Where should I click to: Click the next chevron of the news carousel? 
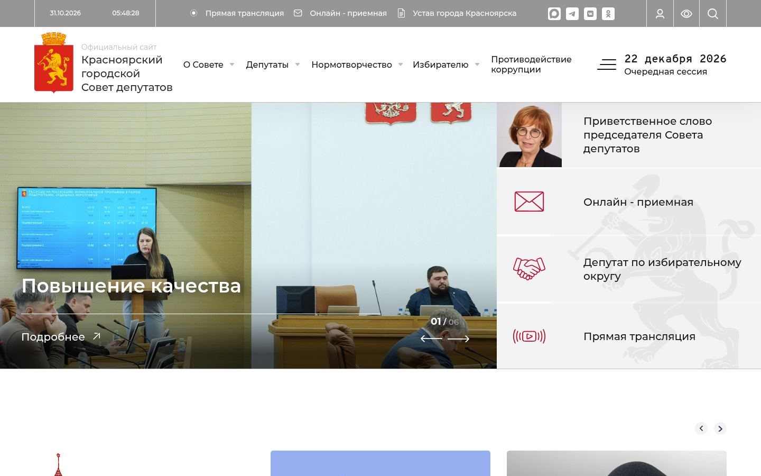[720, 428]
